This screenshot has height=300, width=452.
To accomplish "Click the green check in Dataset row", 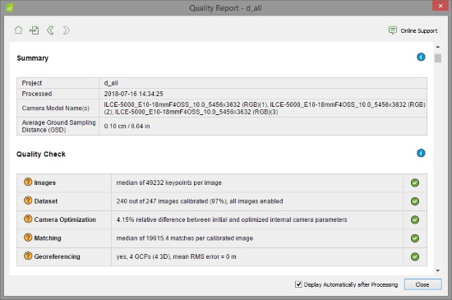I will tap(415, 201).
